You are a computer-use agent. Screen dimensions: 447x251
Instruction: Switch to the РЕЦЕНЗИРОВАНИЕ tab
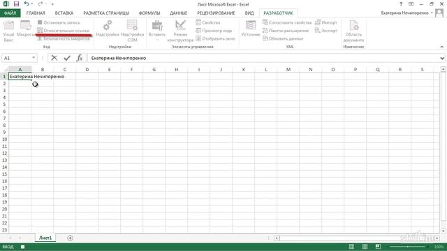click(216, 13)
